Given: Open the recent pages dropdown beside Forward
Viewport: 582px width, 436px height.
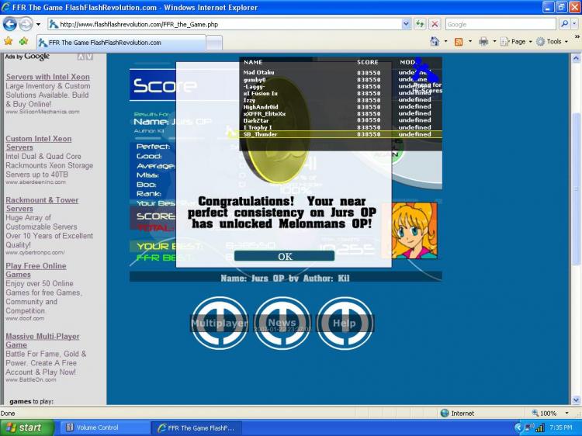Looking at the screenshot, I should pos(38,25).
